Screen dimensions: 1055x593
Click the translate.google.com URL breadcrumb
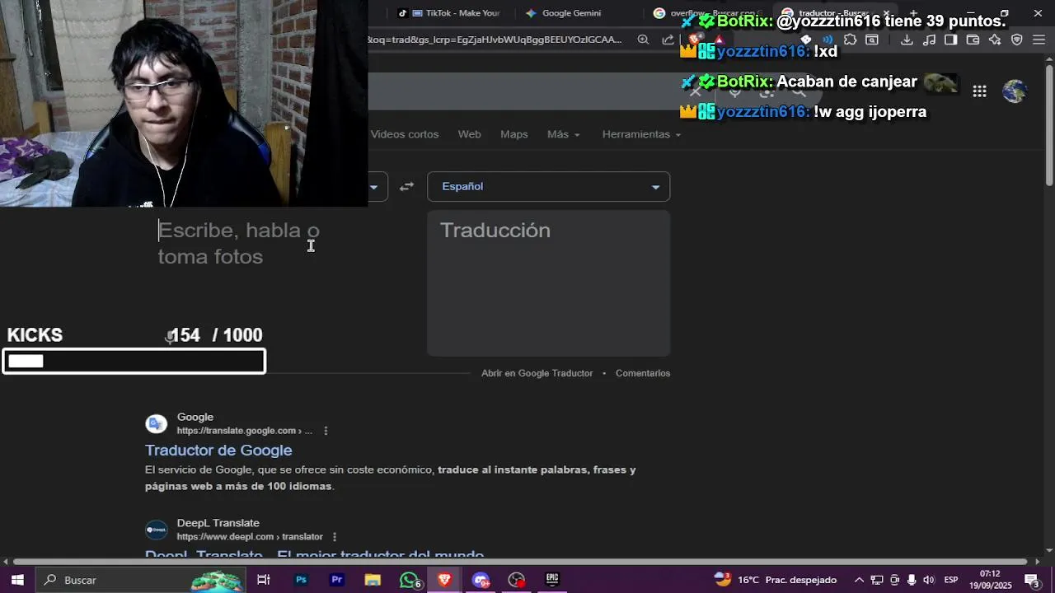coord(244,431)
